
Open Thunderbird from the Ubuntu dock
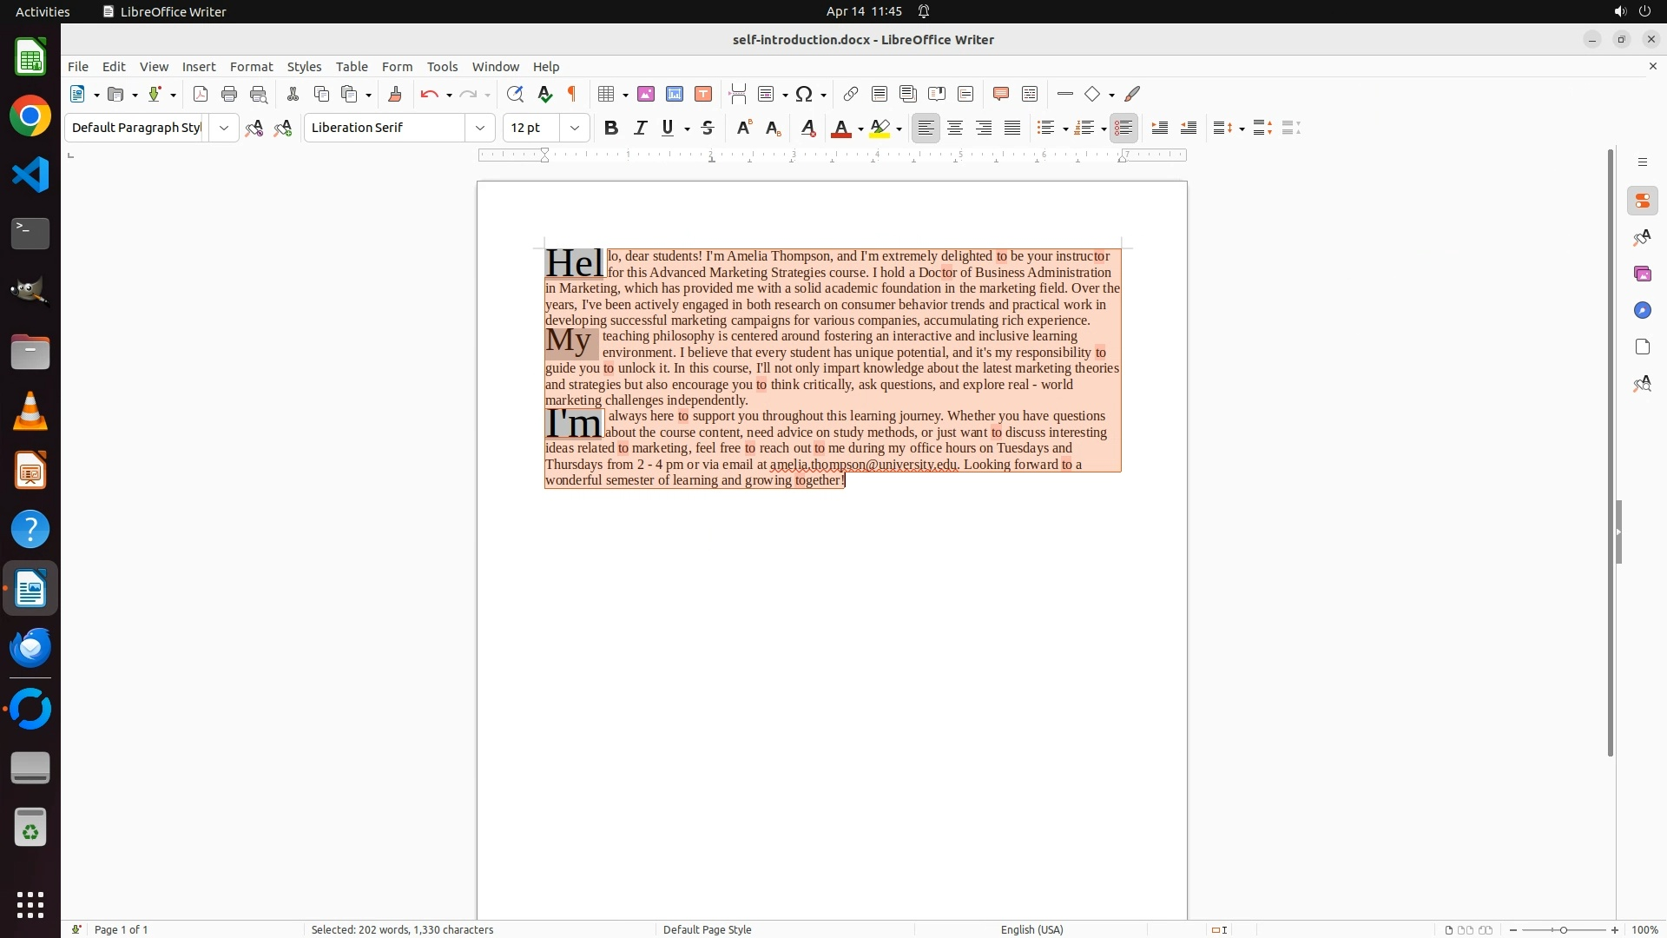tap(30, 648)
